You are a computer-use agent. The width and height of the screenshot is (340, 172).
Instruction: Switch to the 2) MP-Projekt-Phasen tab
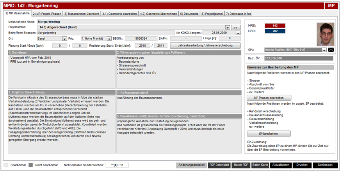(46, 14)
